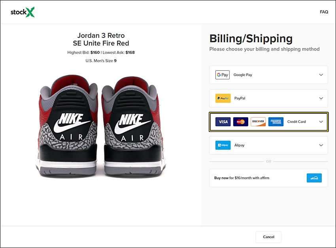Screen dimensions: 336x248
Task: Click the MasterCard icon
Action: pos(241,122)
